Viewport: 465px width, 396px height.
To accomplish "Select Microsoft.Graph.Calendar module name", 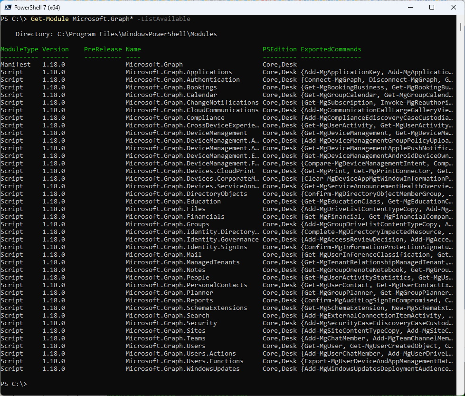I will point(171,95).
